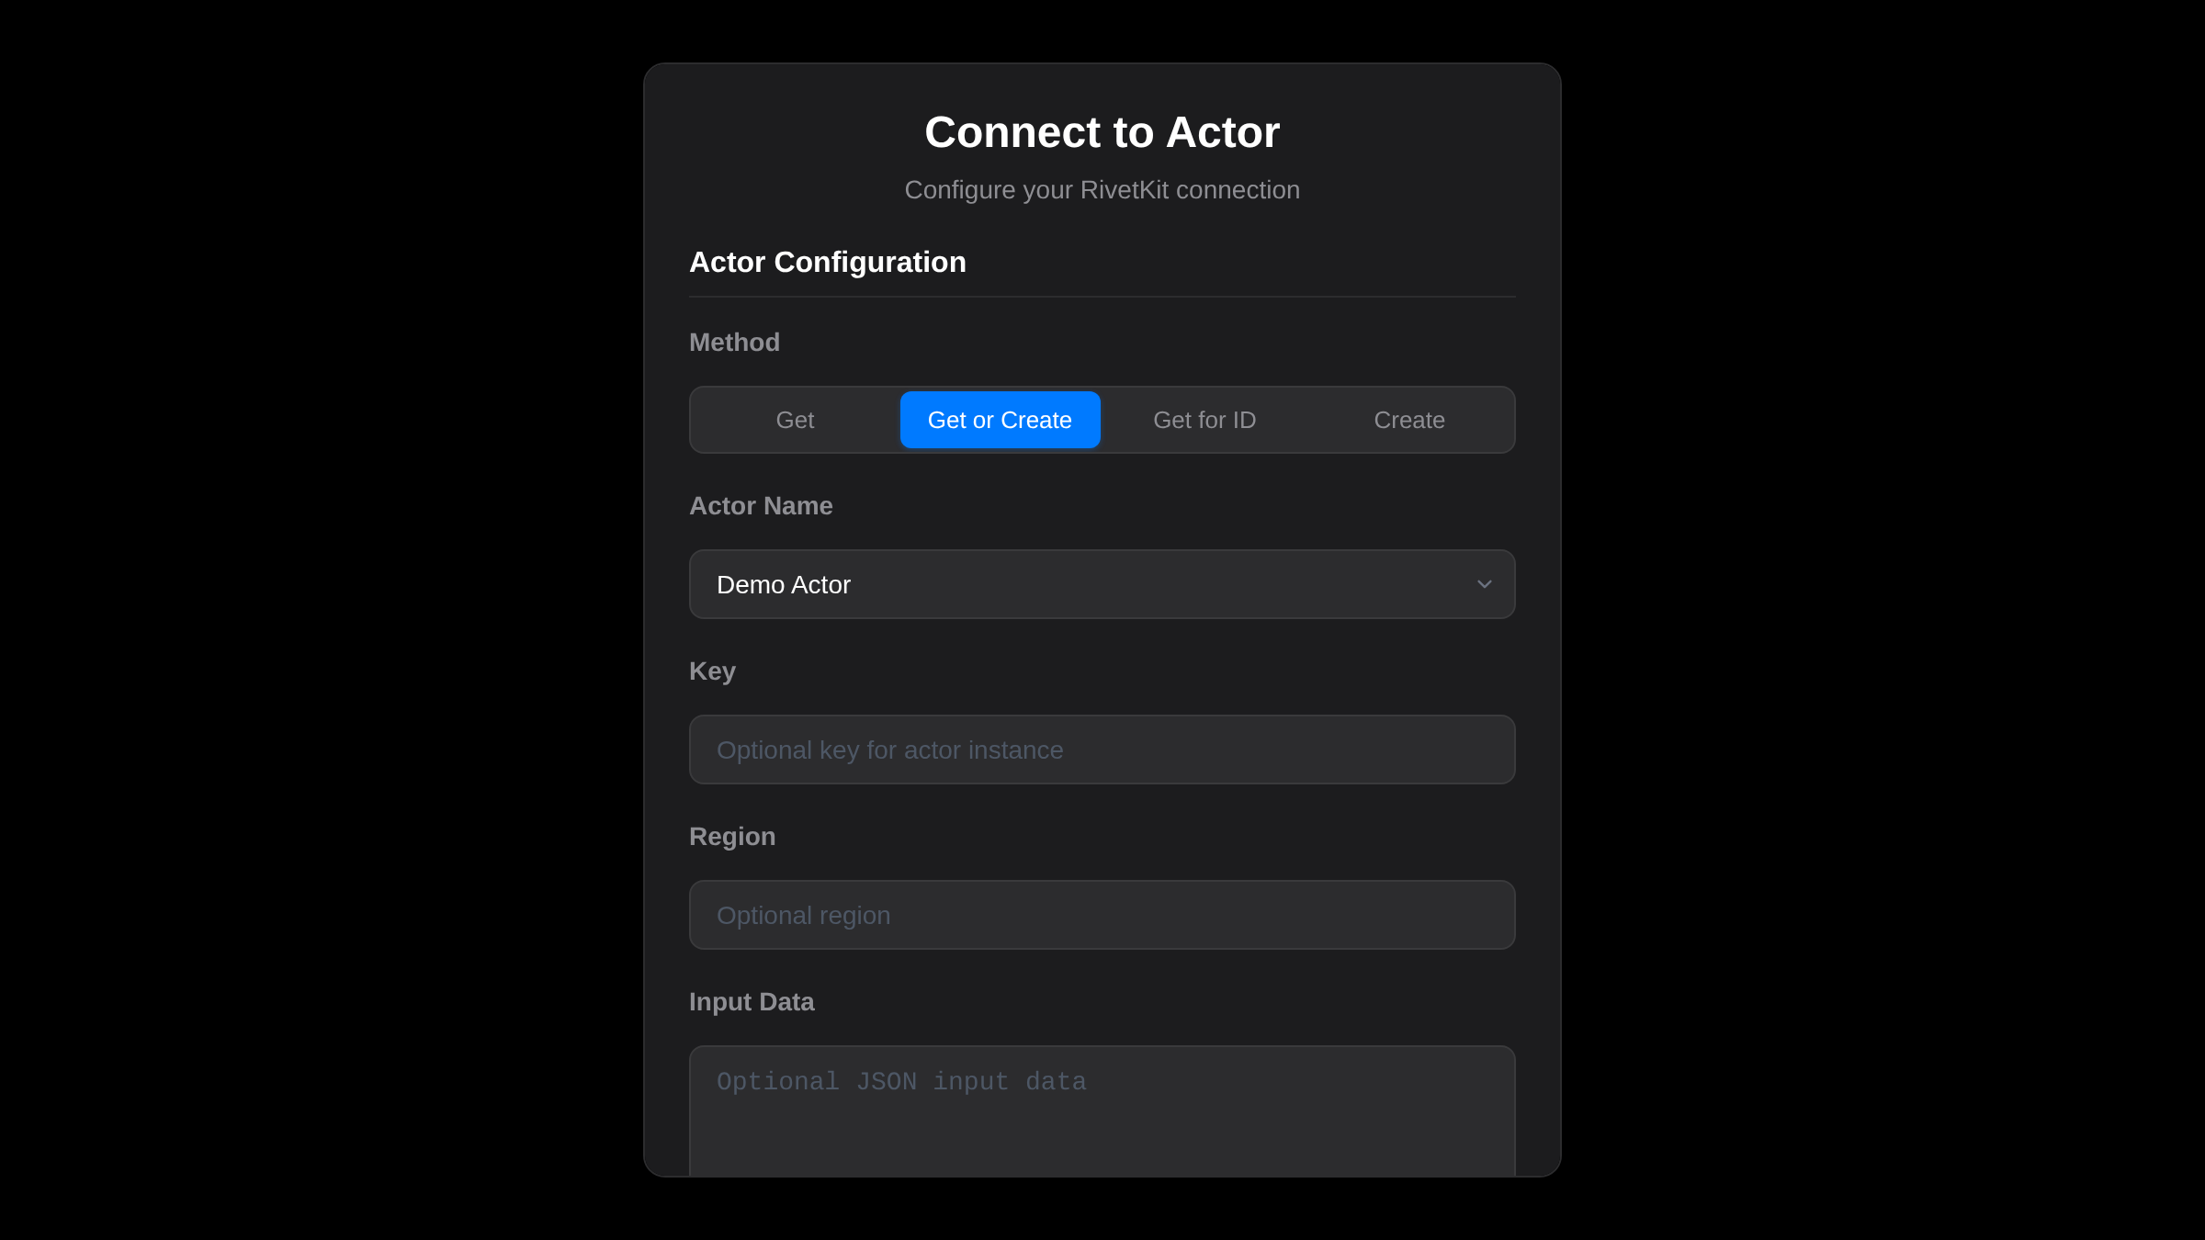The image size is (2205, 1240).
Task: Expand the Actor Name dropdown chevron
Action: 1484,584
